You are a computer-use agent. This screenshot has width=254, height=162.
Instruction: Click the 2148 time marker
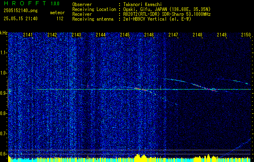click(197, 34)
